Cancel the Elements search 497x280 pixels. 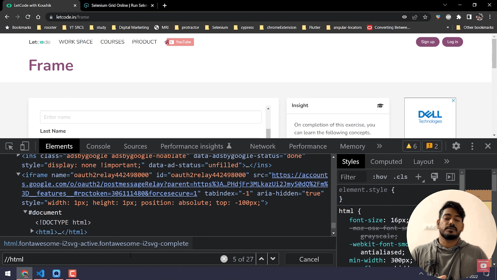[x=309, y=259]
